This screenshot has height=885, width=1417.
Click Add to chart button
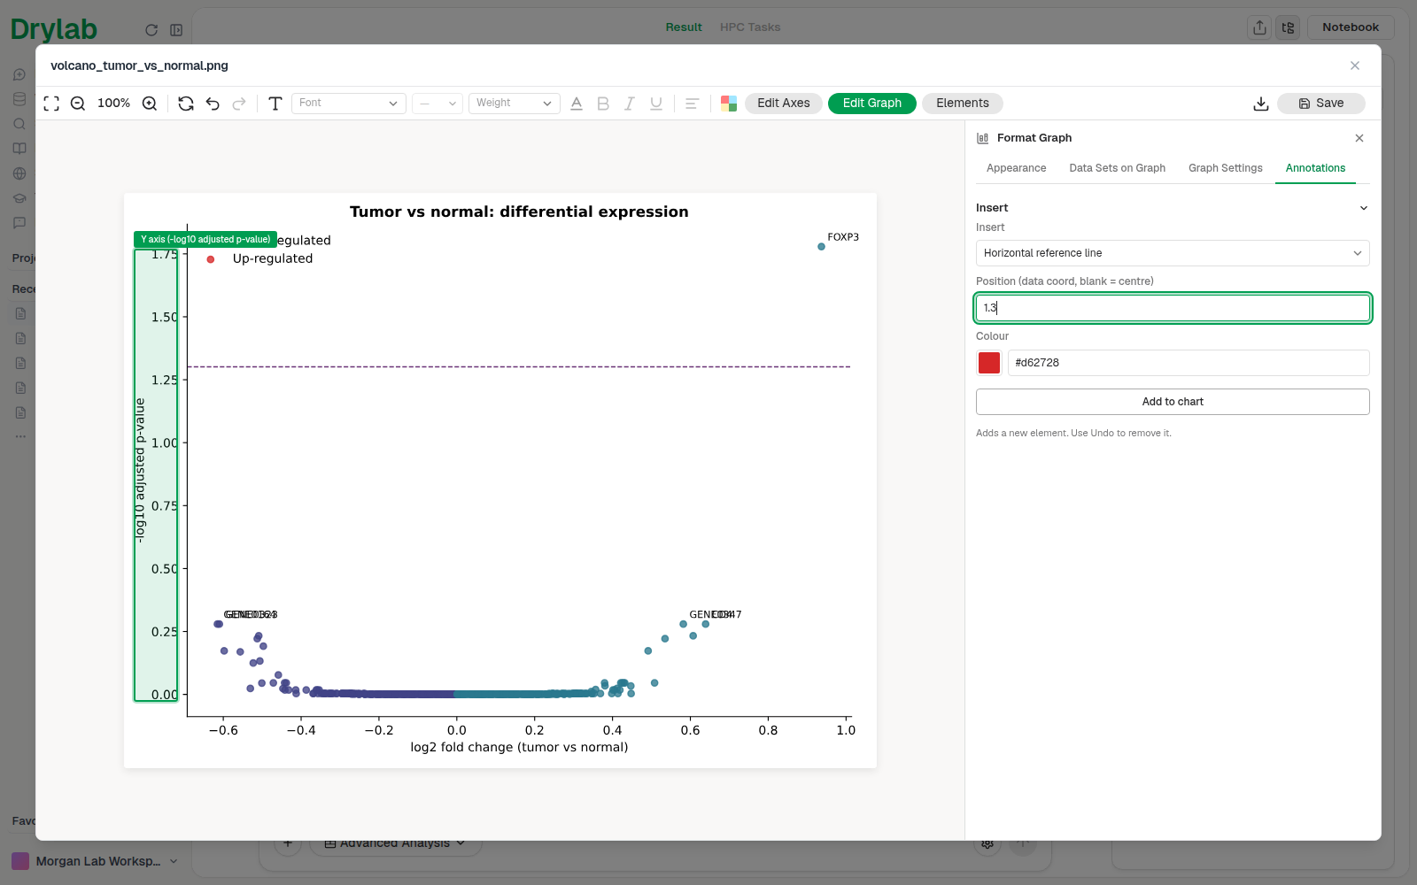[1173, 402]
